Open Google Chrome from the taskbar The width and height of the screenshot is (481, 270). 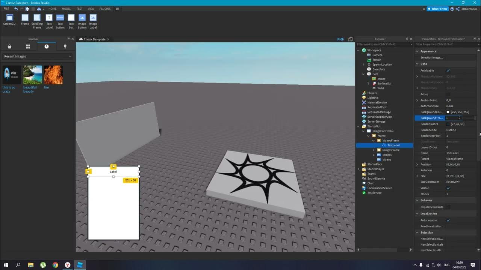(55, 265)
